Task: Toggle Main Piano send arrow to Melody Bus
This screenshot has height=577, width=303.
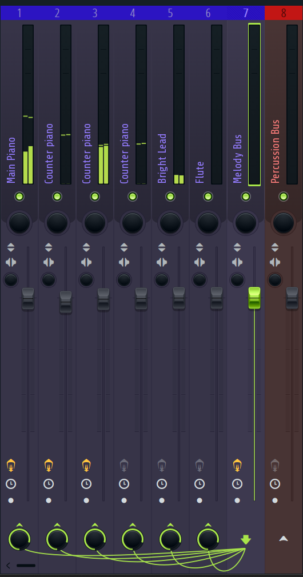Action: [19, 525]
